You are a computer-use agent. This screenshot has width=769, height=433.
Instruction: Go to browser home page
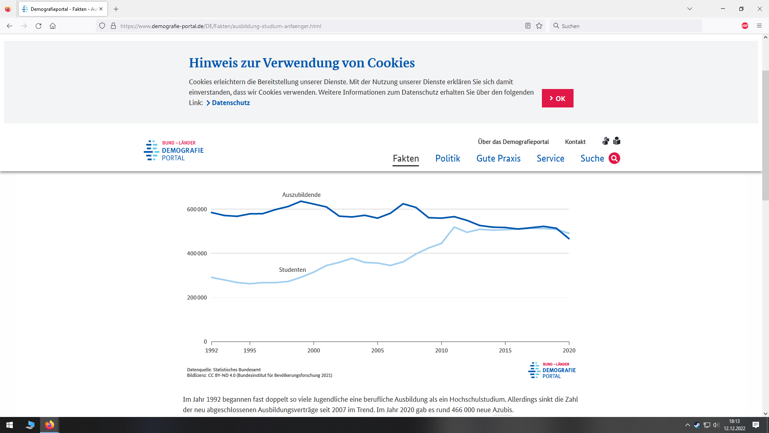[52, 26]
